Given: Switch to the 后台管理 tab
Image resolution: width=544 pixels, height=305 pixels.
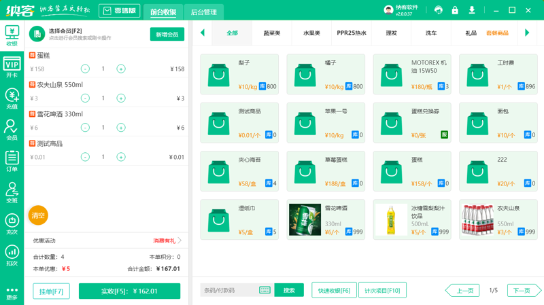Looking at the screenshot, I should (203, 12).
